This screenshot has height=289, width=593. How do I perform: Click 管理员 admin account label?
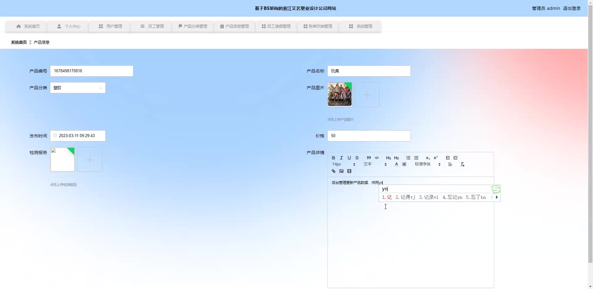coord(546,8)
